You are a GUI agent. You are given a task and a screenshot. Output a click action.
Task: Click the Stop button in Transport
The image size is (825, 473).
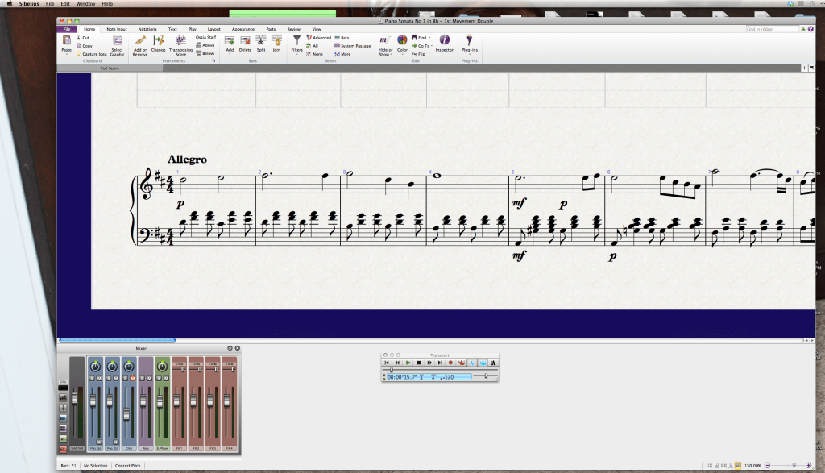tap(419, 363)
